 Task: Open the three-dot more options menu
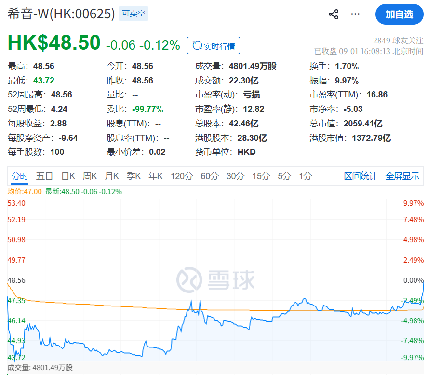[355, 14]
